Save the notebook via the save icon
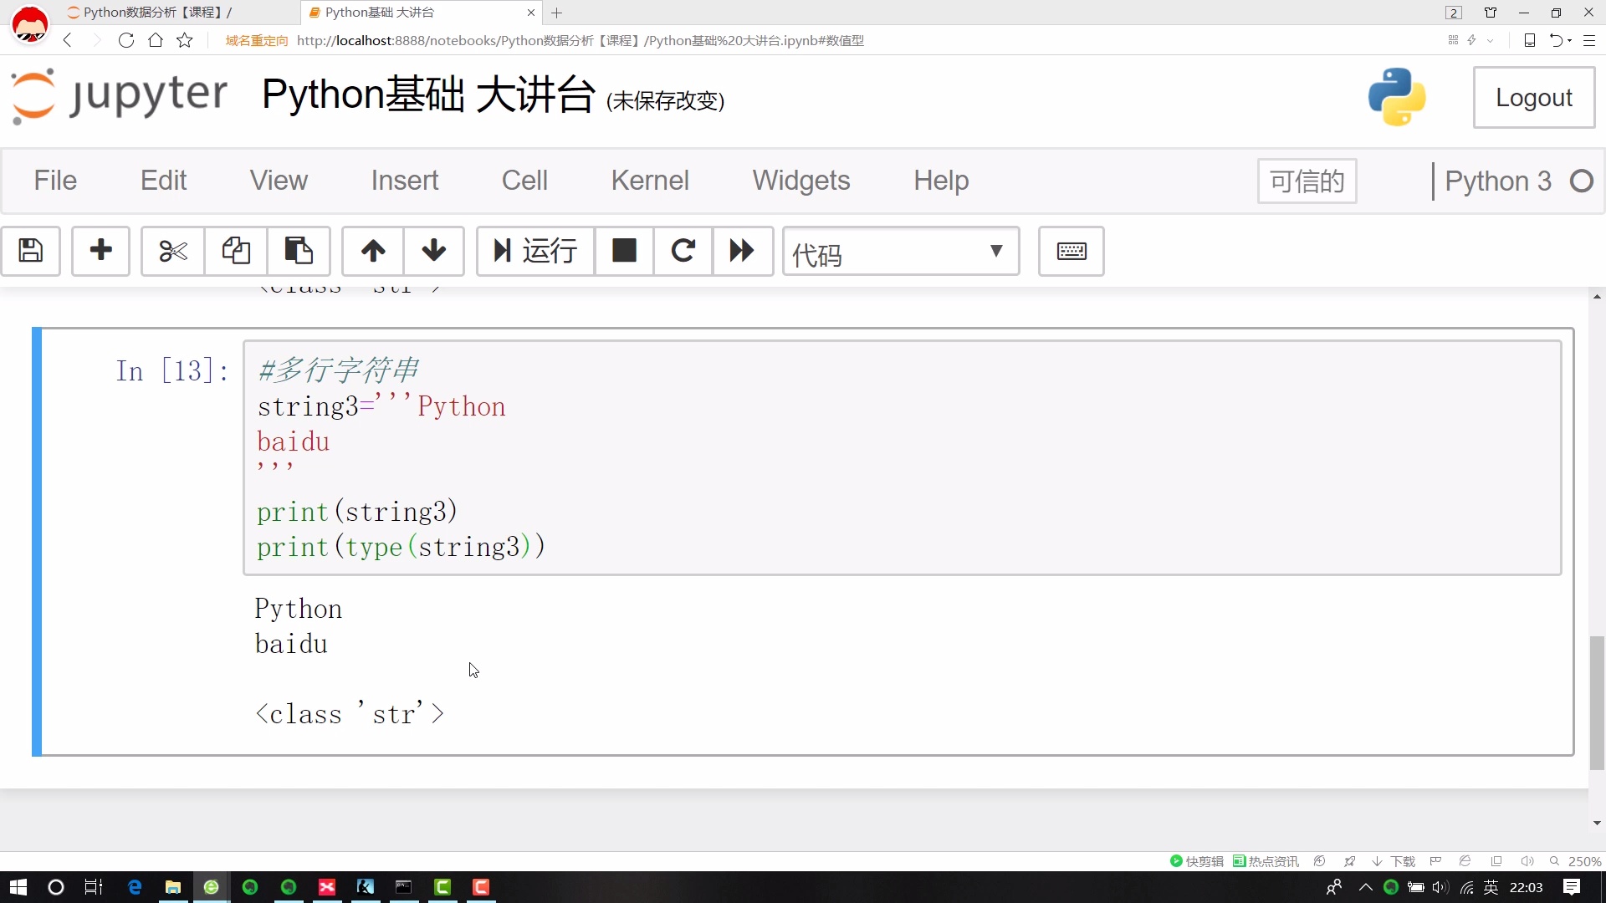 click(31, 252)
